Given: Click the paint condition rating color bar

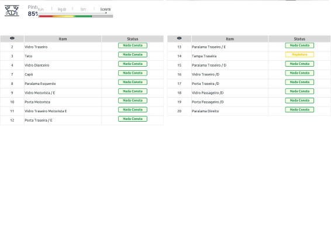Looking at the screenshot, I should pos(75,16).
